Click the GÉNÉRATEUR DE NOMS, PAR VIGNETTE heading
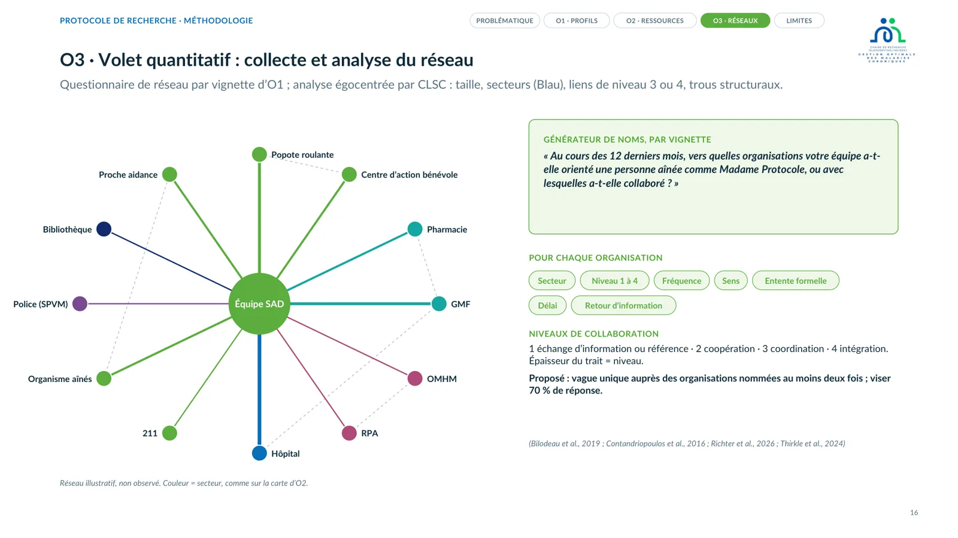 (x=627, y=139)
